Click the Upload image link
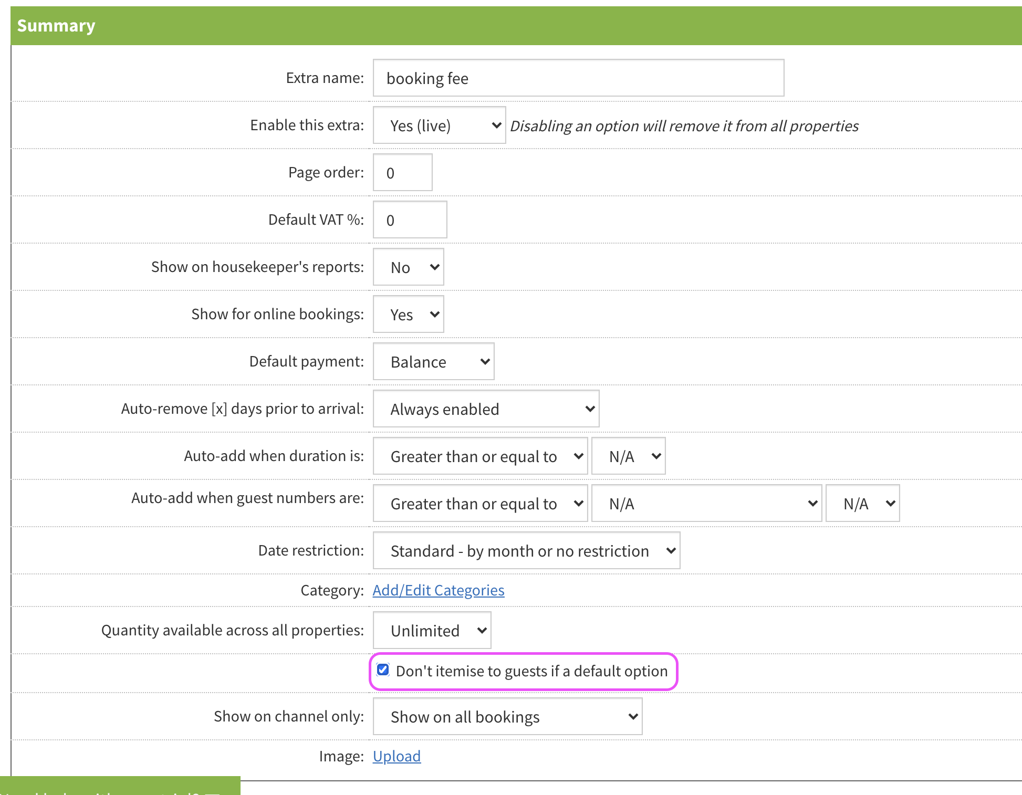This screenshot has height=795, width=1022. tap(397, 756)
